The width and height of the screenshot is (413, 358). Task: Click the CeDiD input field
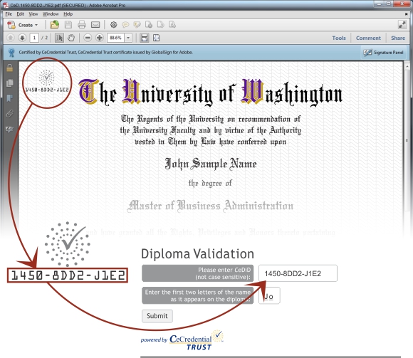(x=298, y=273)
